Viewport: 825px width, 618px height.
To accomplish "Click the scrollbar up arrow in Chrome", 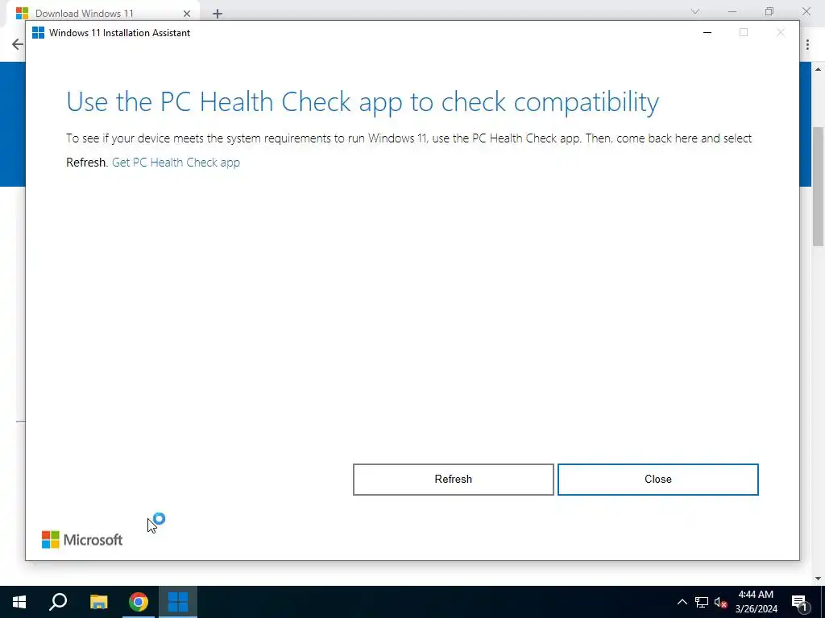I will click(x=819, y=69).
